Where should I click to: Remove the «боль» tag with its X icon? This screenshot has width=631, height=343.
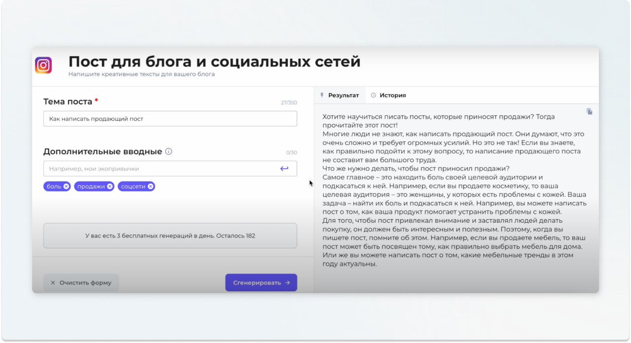tap(66, 186)
